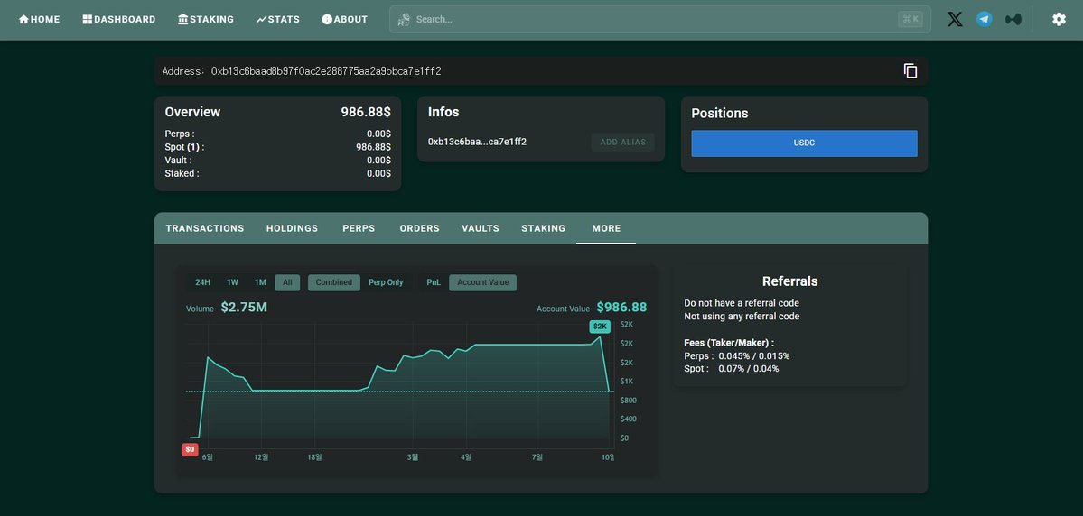Click the Positions card heading
This screenshot has width=1083, height=516.
pyautogui.click(x=720, y=113)
